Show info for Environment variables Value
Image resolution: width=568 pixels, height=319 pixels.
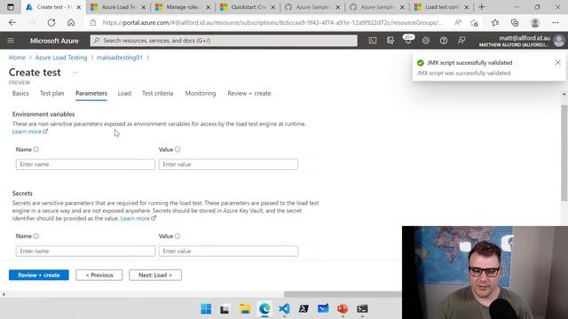177,150
